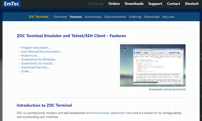Select the Features tab
The height and width of the screenshot is (121, 202).
tap(76, 17)
